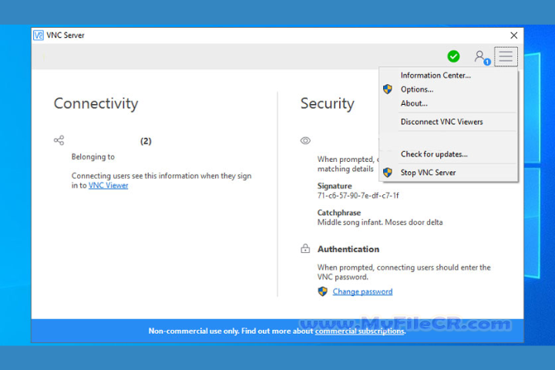Click the padlock icon beside Authentication

(305, 248)
